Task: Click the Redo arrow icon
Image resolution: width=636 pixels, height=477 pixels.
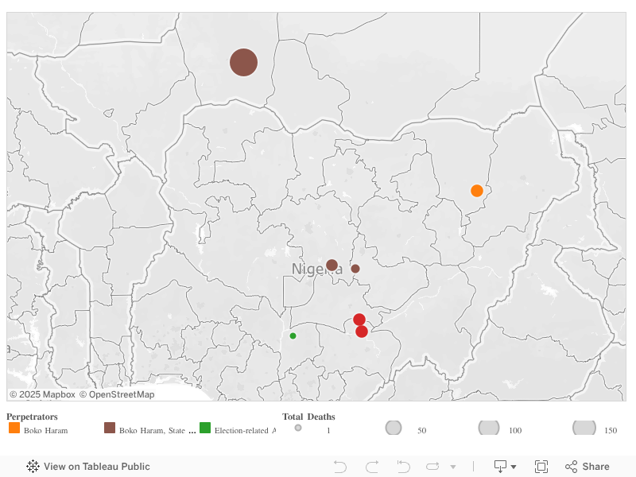Action: coord(372,467)
